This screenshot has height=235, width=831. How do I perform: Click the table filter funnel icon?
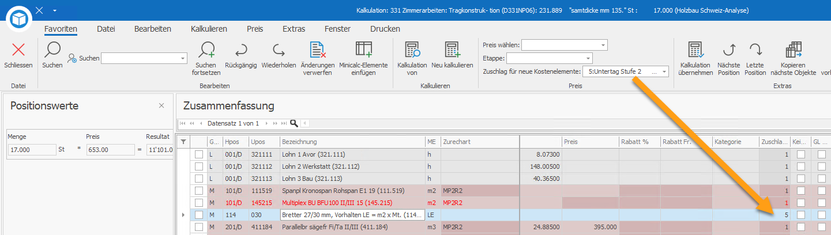183,142
